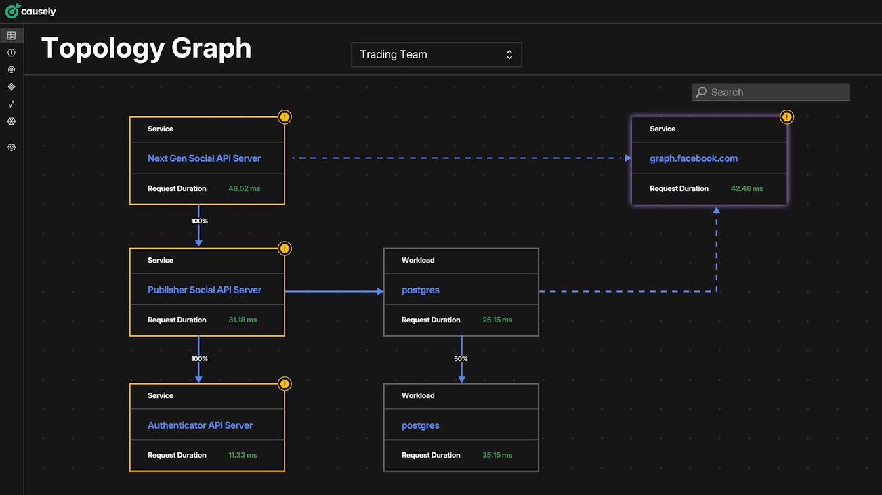Click the warning badge on Publisher Social API Server
This screenshot has width=882, height=495.
(285, 248)
